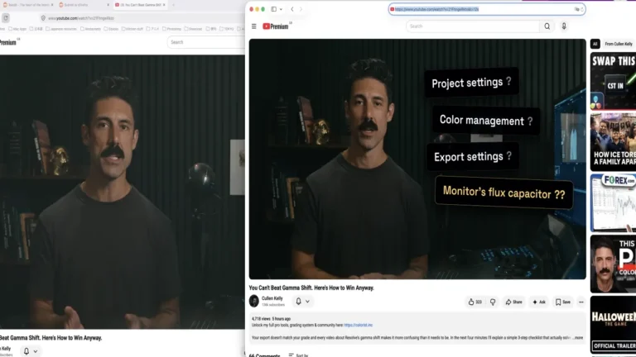Open the Download bookmark folder
The height and width of the screenshot is (357, 636).
point(194,29)
